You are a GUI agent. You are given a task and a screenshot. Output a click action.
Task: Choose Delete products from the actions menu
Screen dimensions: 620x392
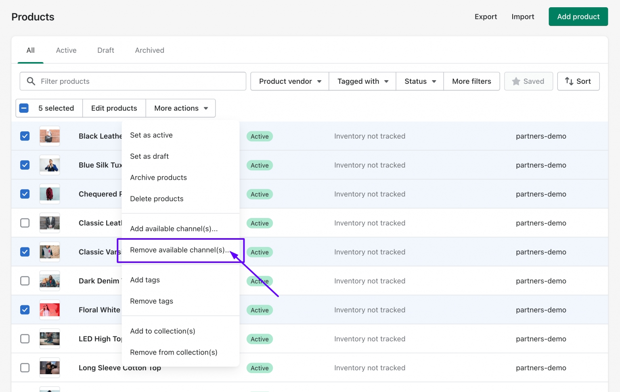(157, 198)
